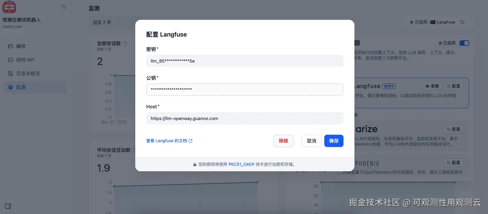
Task: Open 编排 in the sidebar
Action: click(35, 46)
